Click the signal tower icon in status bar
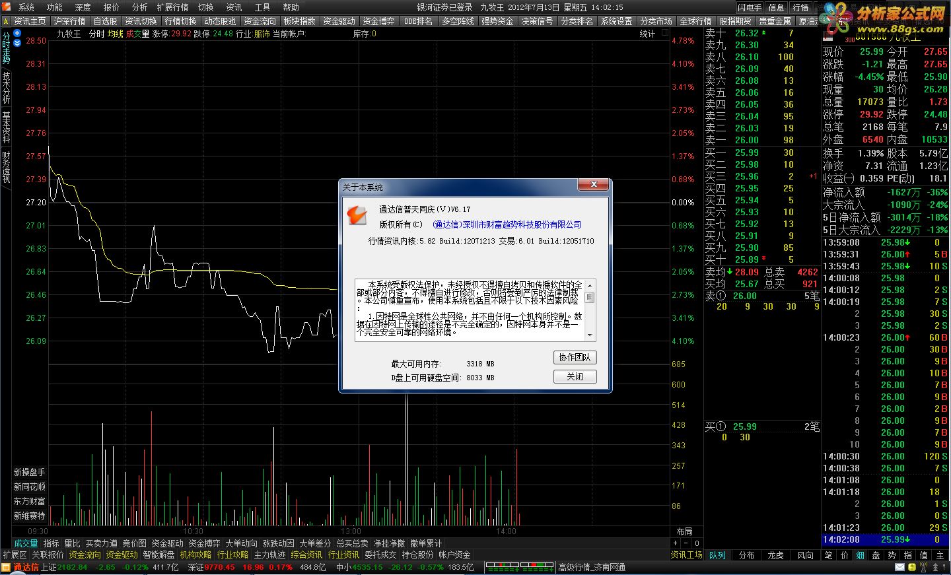The image size is (951, 575). [924, 567]
